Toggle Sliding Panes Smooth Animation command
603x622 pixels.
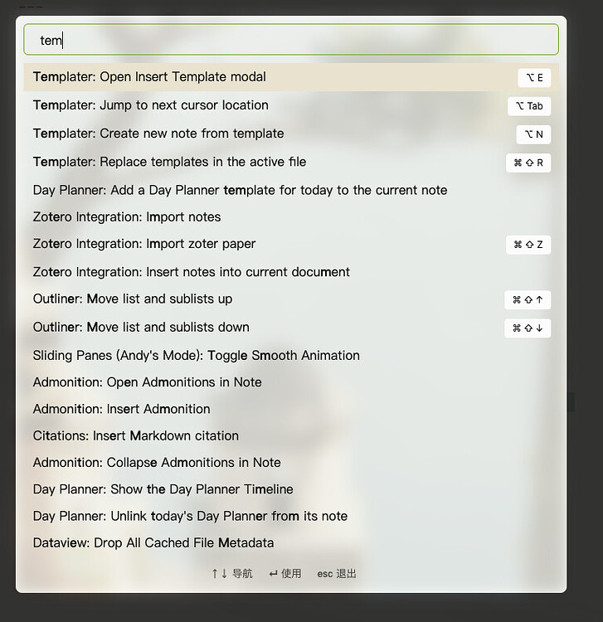pos(197,355)
